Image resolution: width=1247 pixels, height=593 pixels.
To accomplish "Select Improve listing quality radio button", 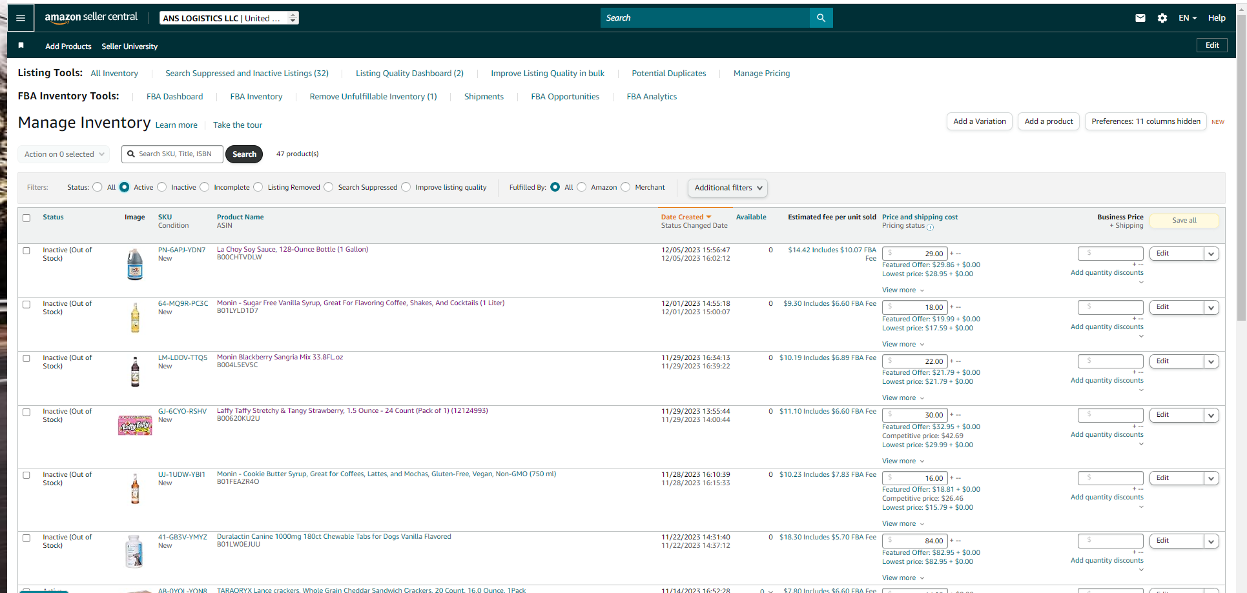I will point(406,187).
